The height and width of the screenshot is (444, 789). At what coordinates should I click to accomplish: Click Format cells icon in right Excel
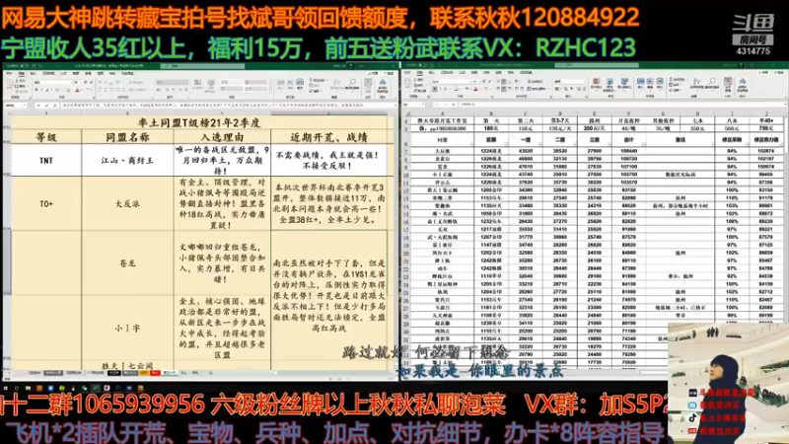(660, 82)
